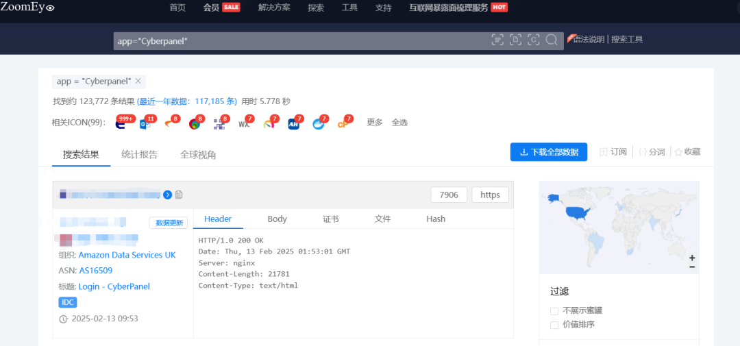Click the IP search icon in search bar

(497, 40)
